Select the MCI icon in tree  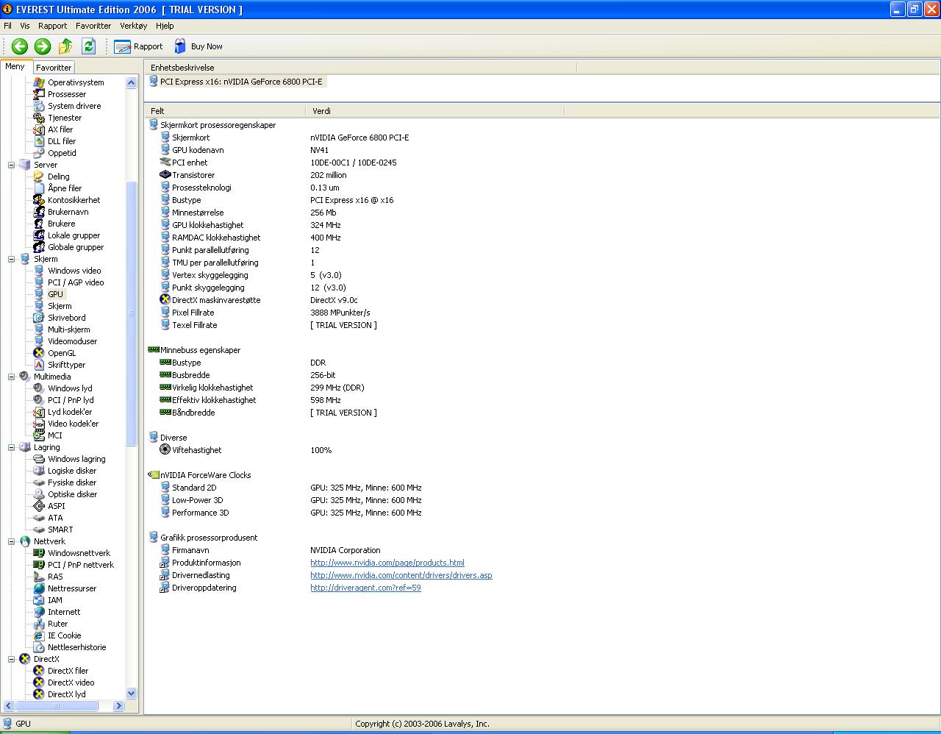point(39,435)
